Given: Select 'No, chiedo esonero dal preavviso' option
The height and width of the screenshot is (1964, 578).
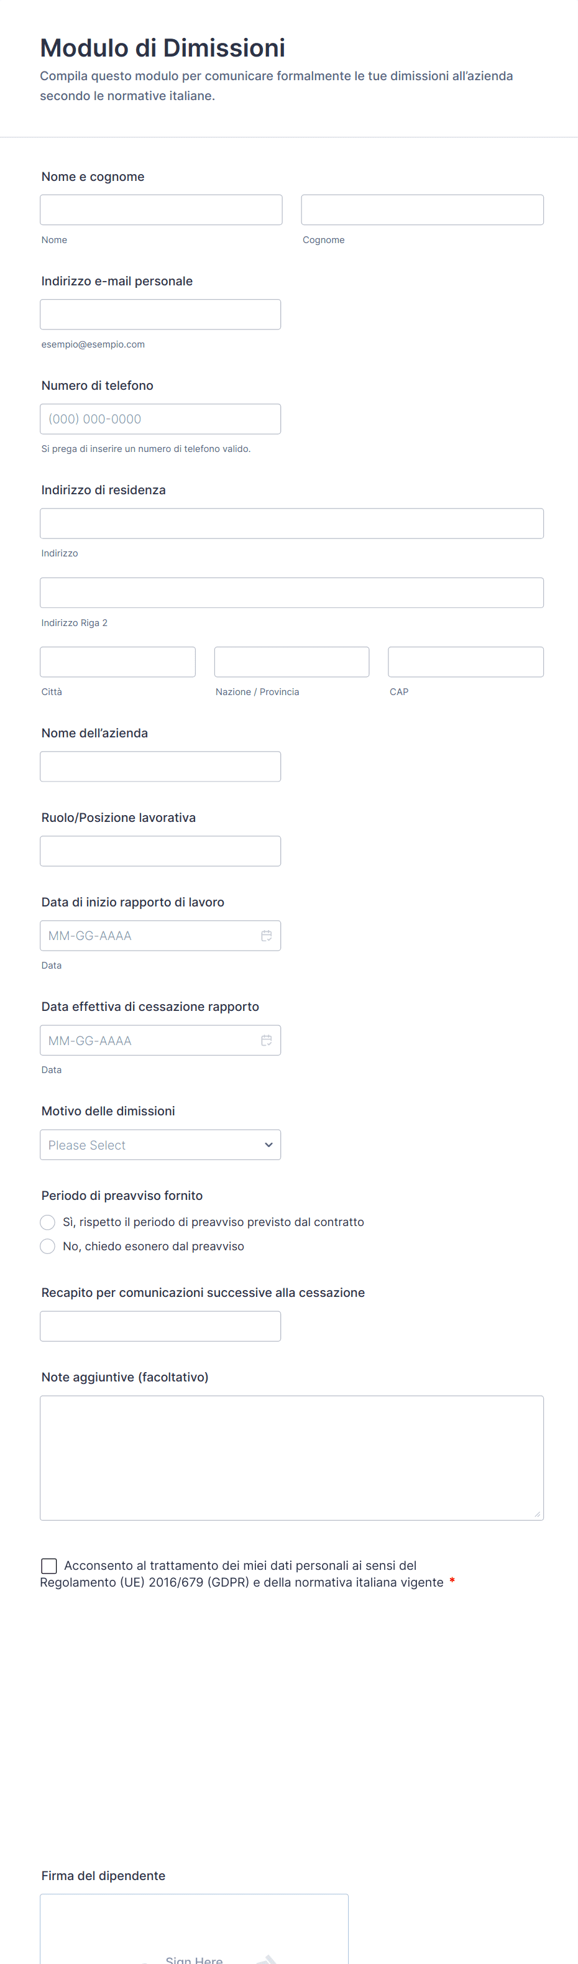Looking at the screenshot, I should coord(48,1247).
